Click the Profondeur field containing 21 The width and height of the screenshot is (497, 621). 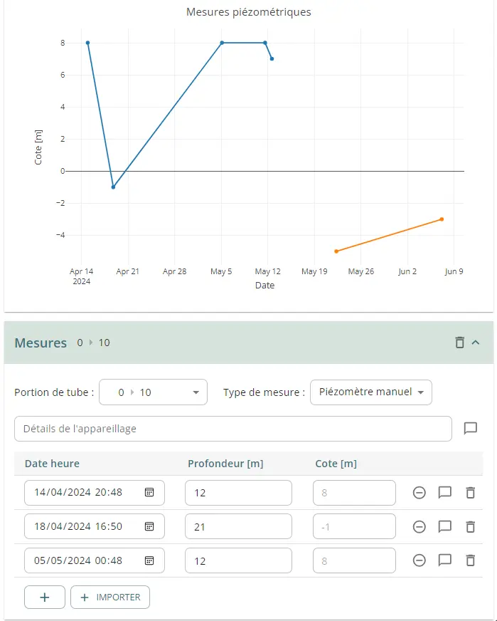pyautogui.click(x=238, y=526)
